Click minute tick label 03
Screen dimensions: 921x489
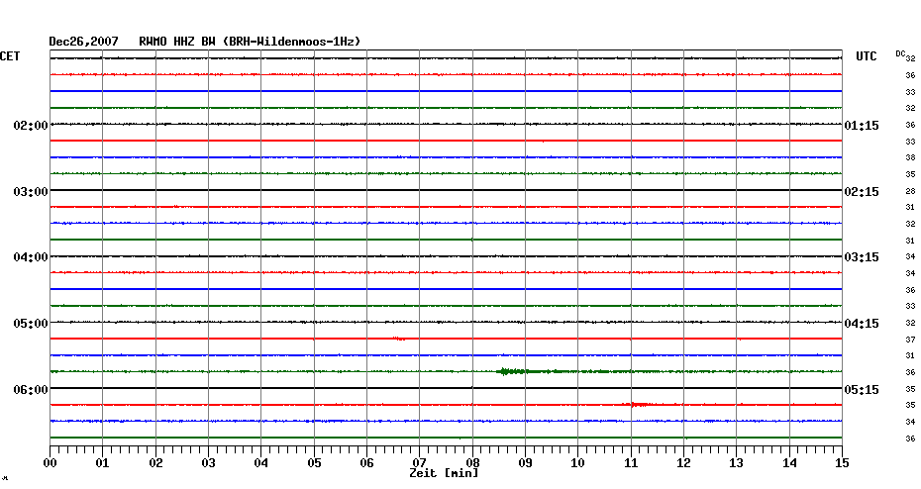click(x=209, y=463)
